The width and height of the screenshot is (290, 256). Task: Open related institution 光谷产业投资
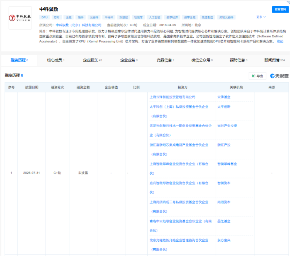click(227, 126)
